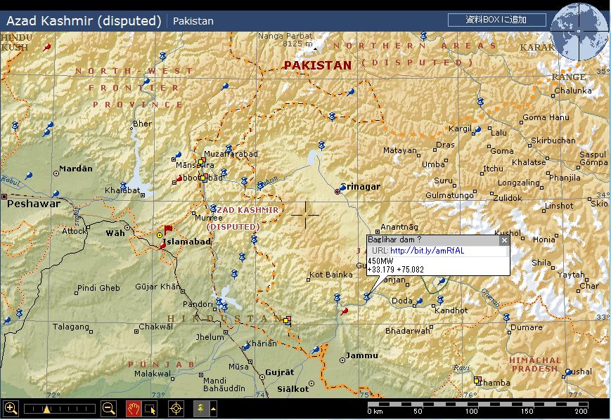Open the bit.ly/amRfAL link
Image resolution: width=611 pixels, height=420 pixels.
click(x=427, y=251)
